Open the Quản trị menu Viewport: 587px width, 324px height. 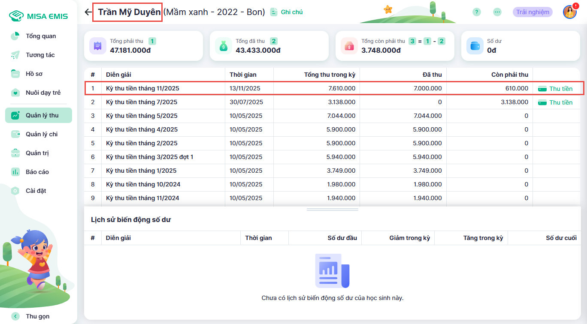tap(39, 153)
